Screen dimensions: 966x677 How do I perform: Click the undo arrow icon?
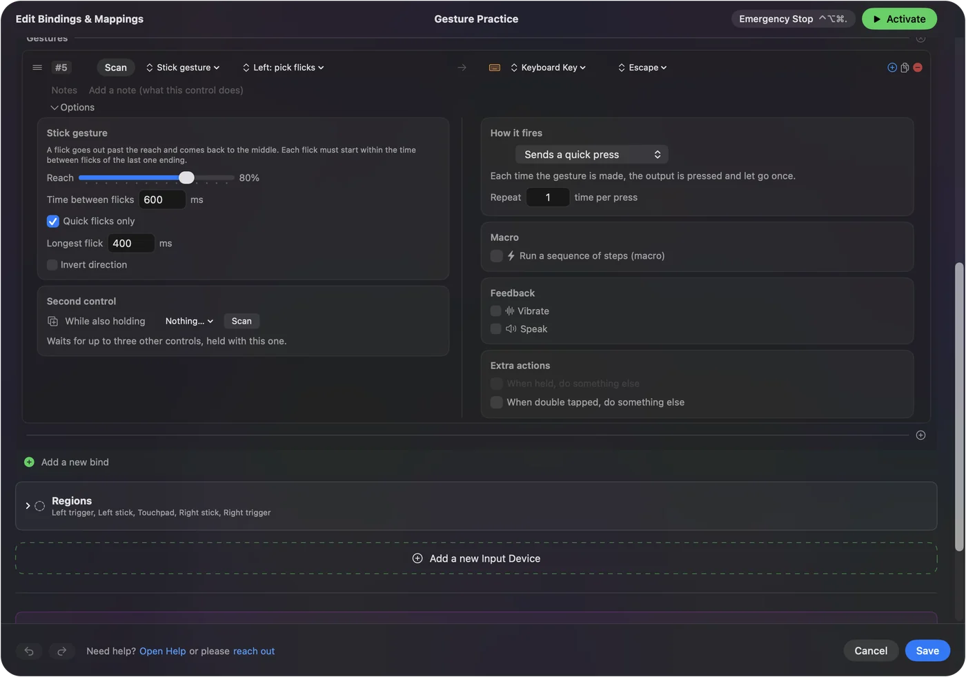[x=29, y=651]
